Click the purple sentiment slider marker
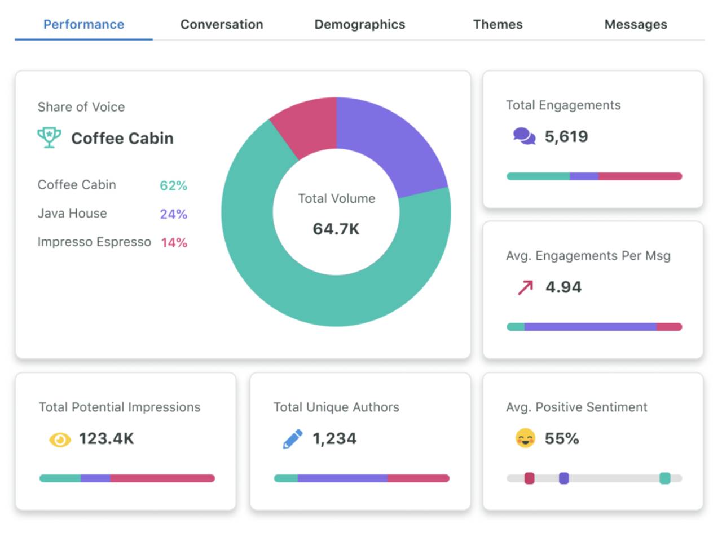Image resolution: width=722 pixels, height=537 pixels. pyautogui.click(x=563, y=478)
